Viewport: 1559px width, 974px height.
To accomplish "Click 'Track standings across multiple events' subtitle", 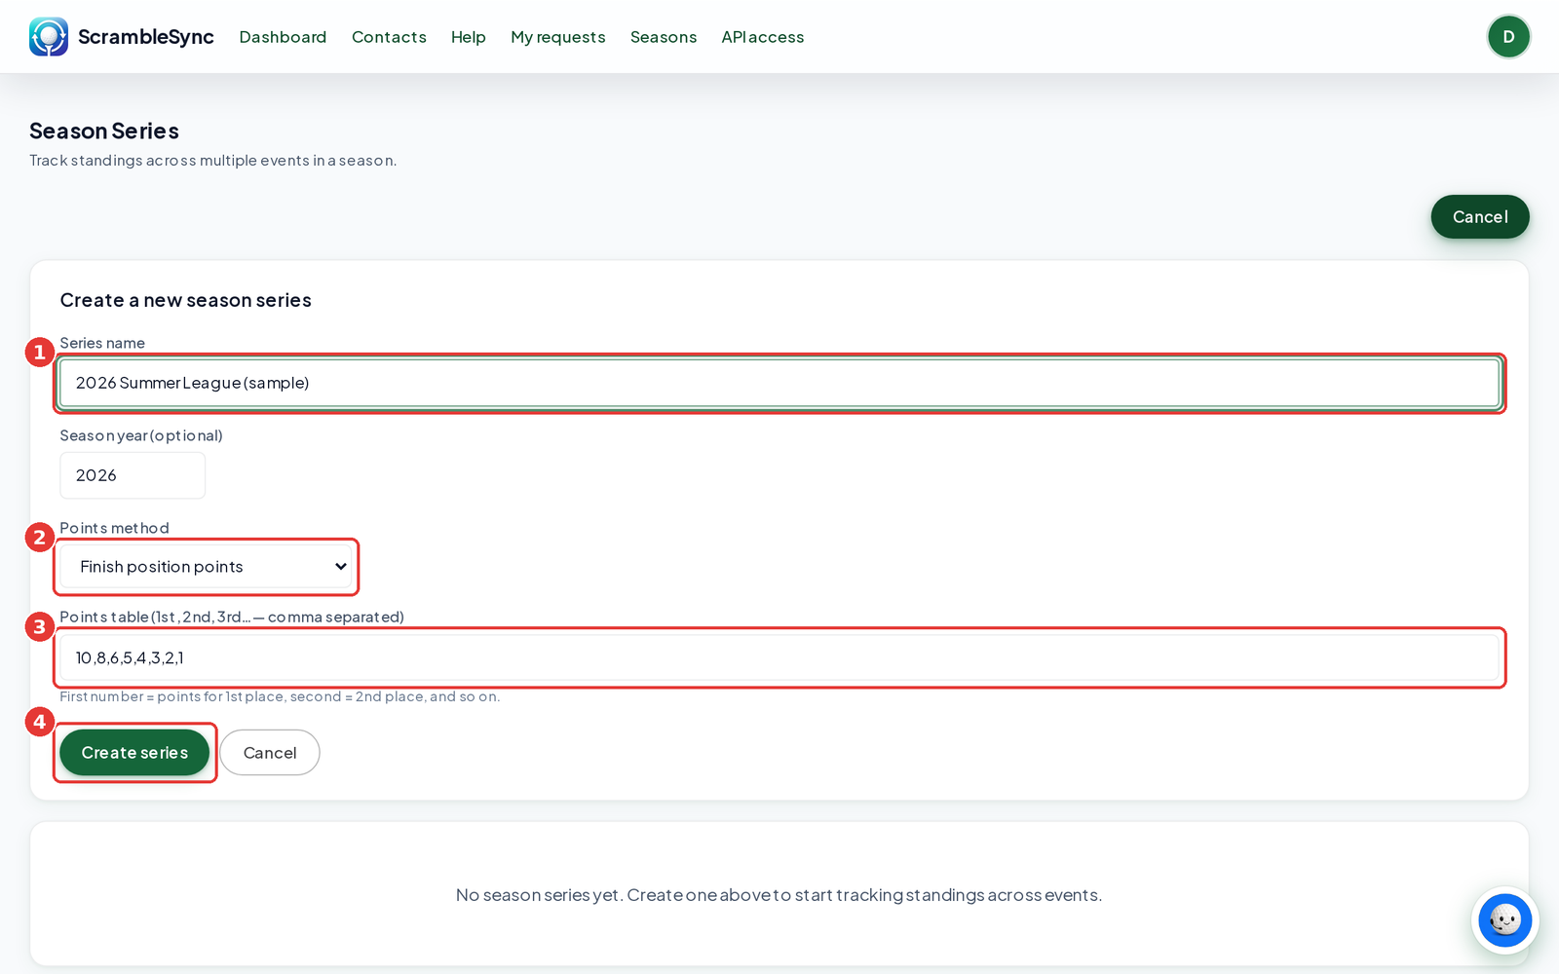I will (x=213, y=160).
